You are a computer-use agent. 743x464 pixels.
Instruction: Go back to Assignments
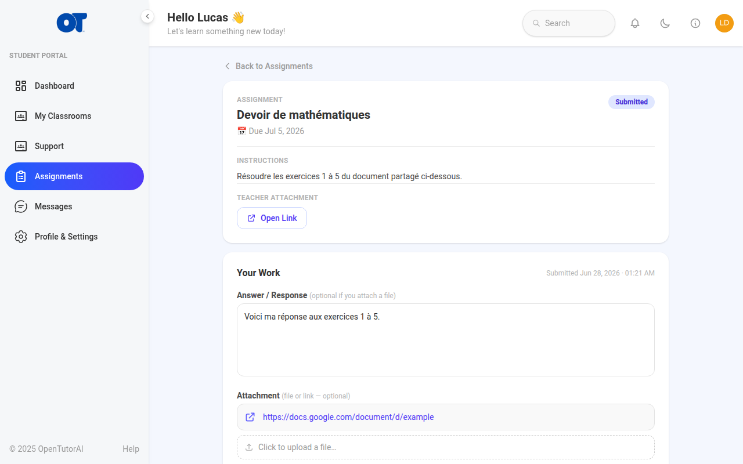268,66
